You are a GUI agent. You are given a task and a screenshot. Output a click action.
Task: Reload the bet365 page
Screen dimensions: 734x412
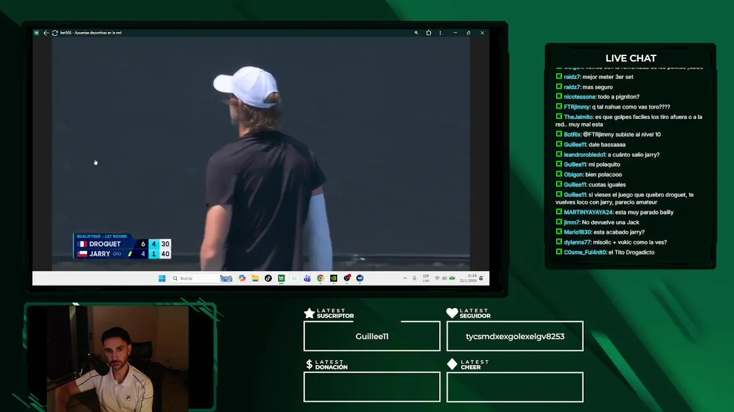[54, 33]
